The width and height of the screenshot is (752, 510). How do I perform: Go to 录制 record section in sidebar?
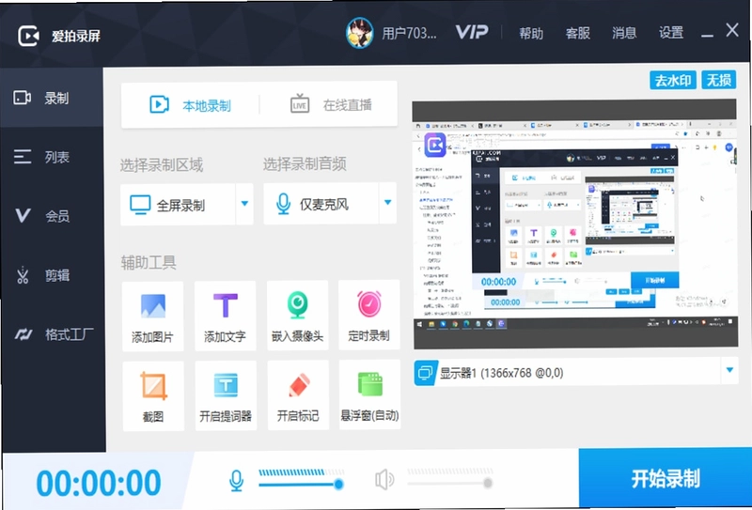(x=52, y=98)
